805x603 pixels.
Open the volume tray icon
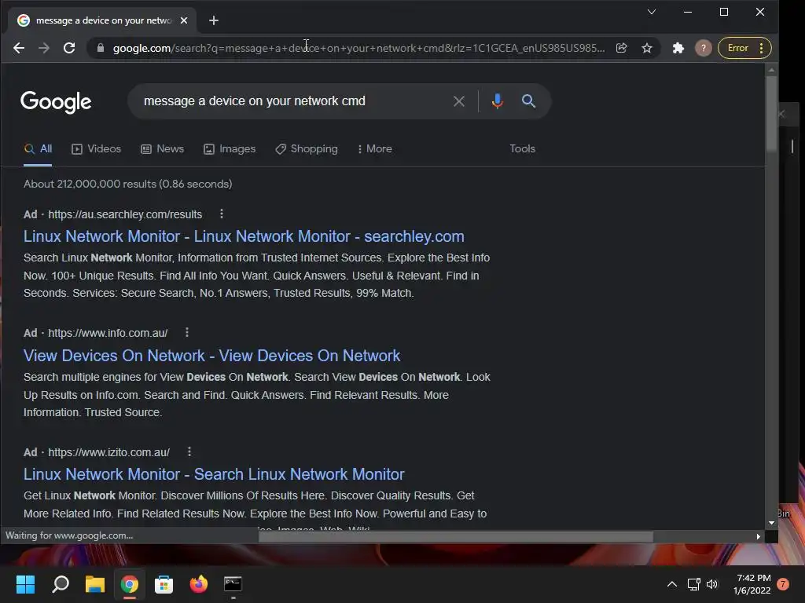tap(712, 584)
